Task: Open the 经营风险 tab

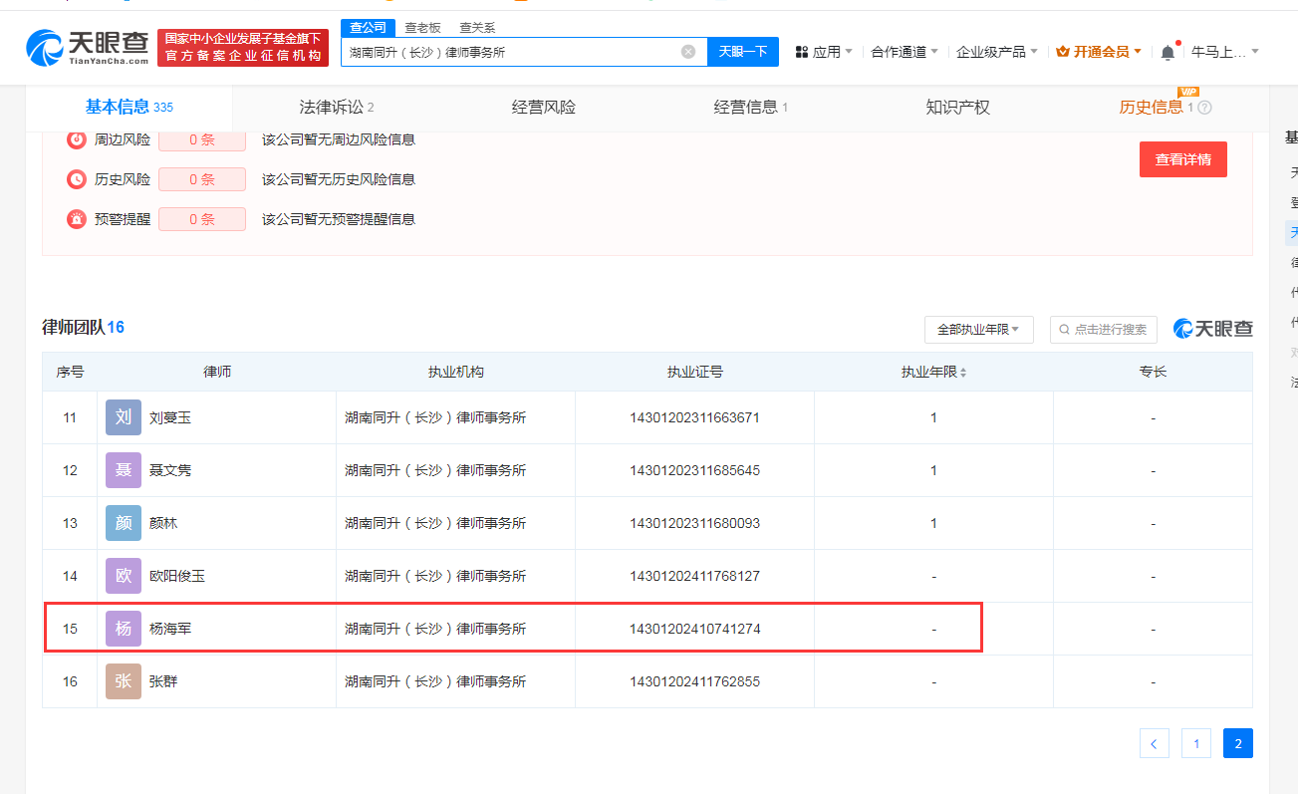Action: pyautogui.click(x=544, y=108)
